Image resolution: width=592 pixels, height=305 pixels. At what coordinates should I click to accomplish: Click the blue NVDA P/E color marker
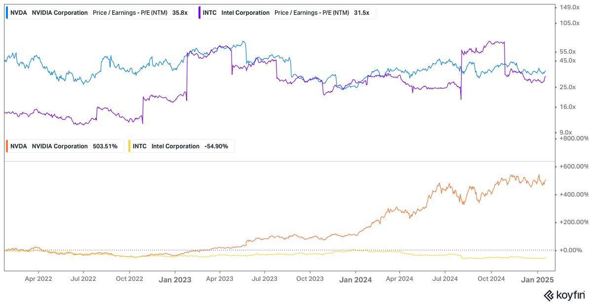(6, 12)
